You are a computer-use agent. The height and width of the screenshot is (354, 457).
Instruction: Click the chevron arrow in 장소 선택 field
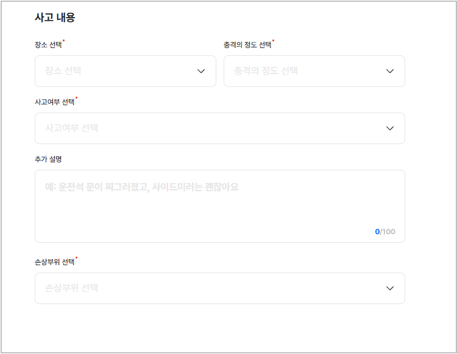click(202, 71)
